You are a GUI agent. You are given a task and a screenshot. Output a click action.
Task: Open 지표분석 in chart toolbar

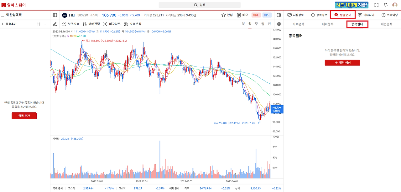point(133,24)
